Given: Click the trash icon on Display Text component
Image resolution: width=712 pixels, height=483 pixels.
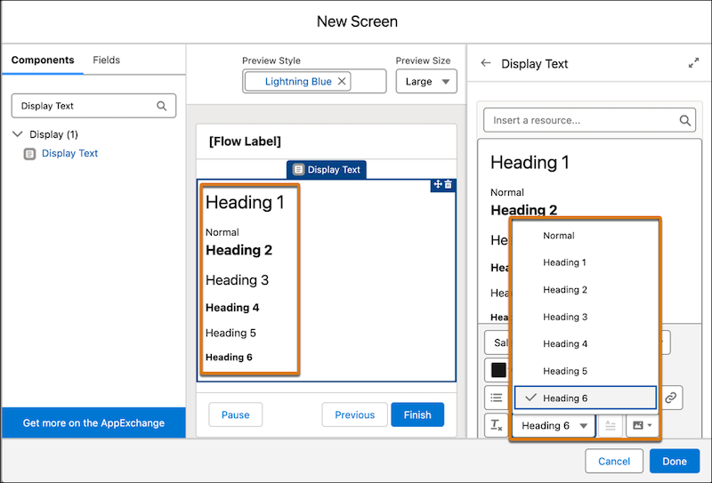Looking at the screenshot, I should 449,184.
